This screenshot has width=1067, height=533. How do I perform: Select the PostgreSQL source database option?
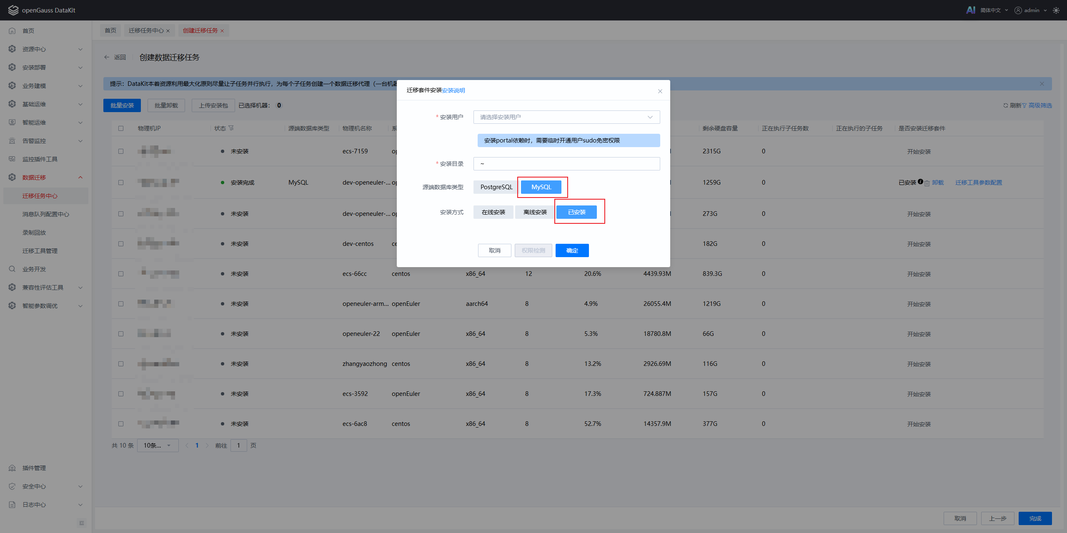(x=496, y=187)
